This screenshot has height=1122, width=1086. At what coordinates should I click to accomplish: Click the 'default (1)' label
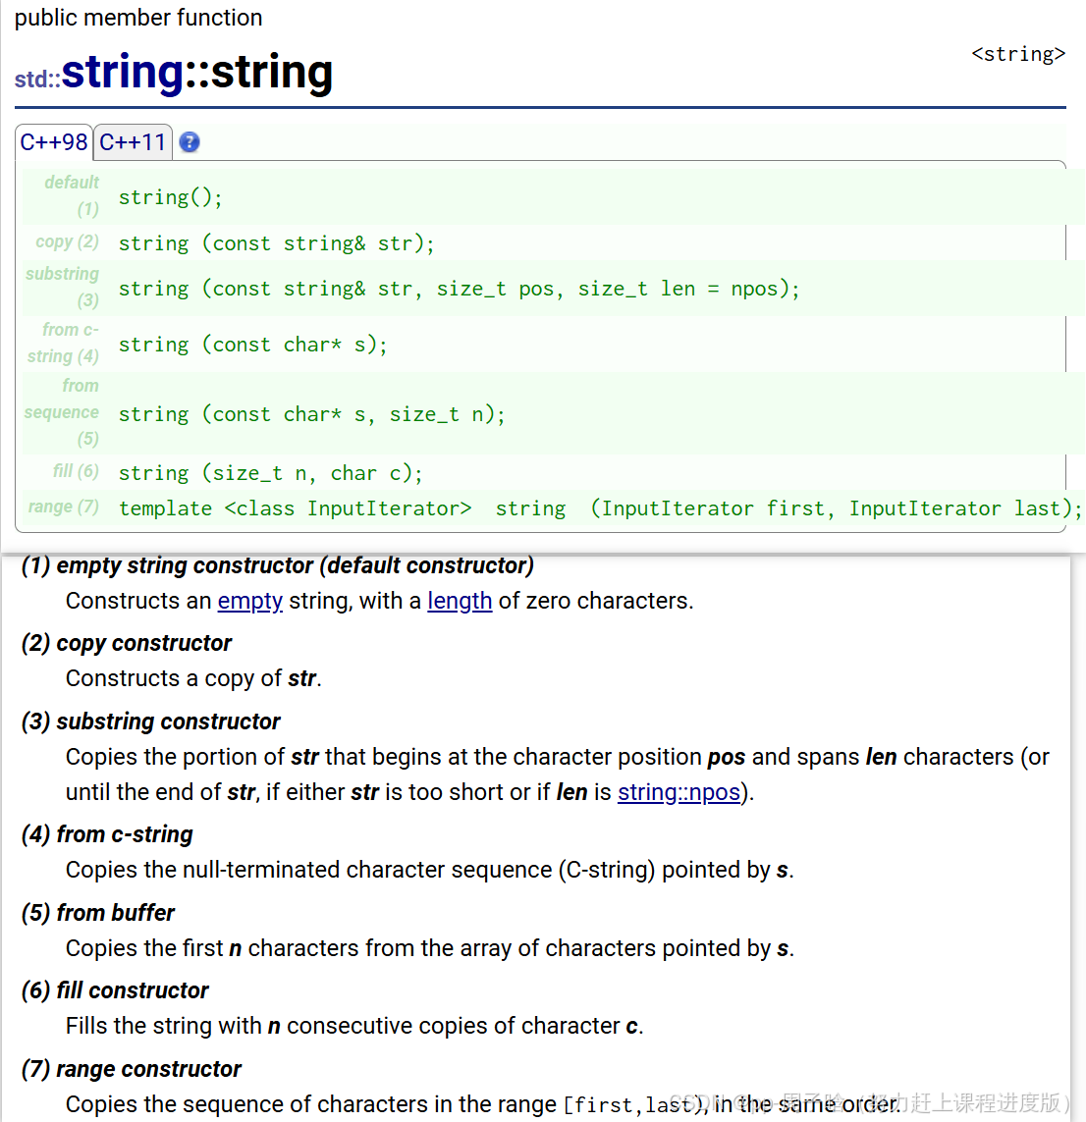point(72,195)
